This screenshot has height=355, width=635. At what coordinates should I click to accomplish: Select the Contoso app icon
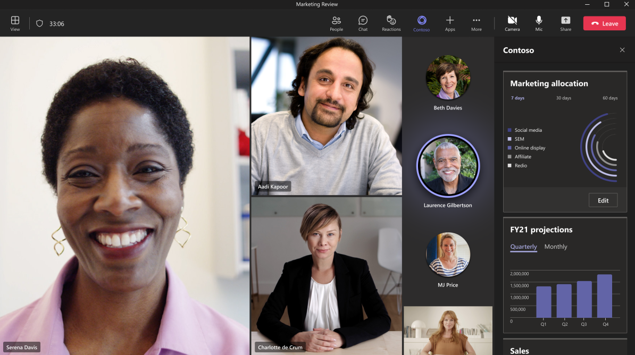[421, 23]
